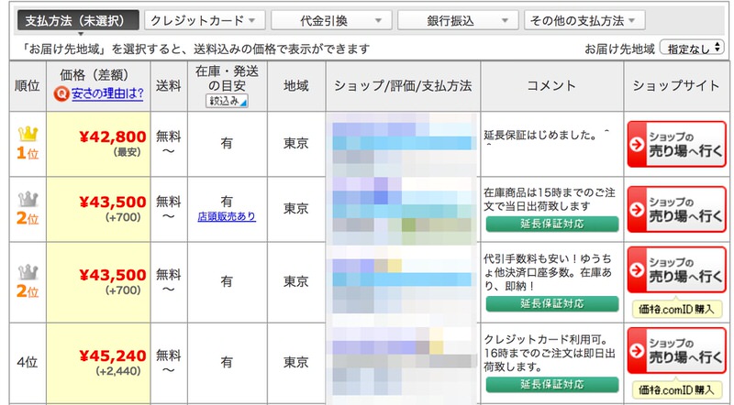Click the orange Q icon beside 安さの理由は?
The width and height of the screenshot is (734, 405).
[61, 93]
